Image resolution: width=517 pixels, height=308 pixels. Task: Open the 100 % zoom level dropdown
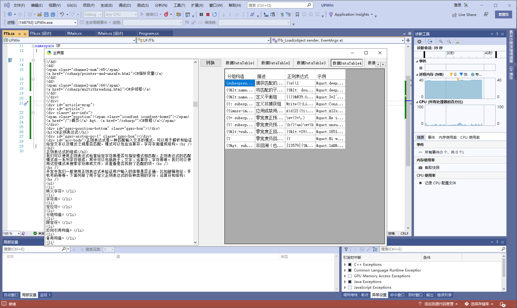click(x=11, y=233)
